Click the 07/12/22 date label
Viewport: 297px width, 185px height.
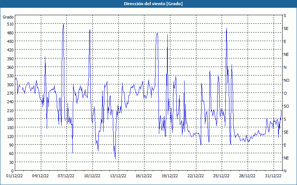click(66, 176)
